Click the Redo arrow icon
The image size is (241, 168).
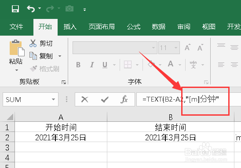(x=50, y=9)
